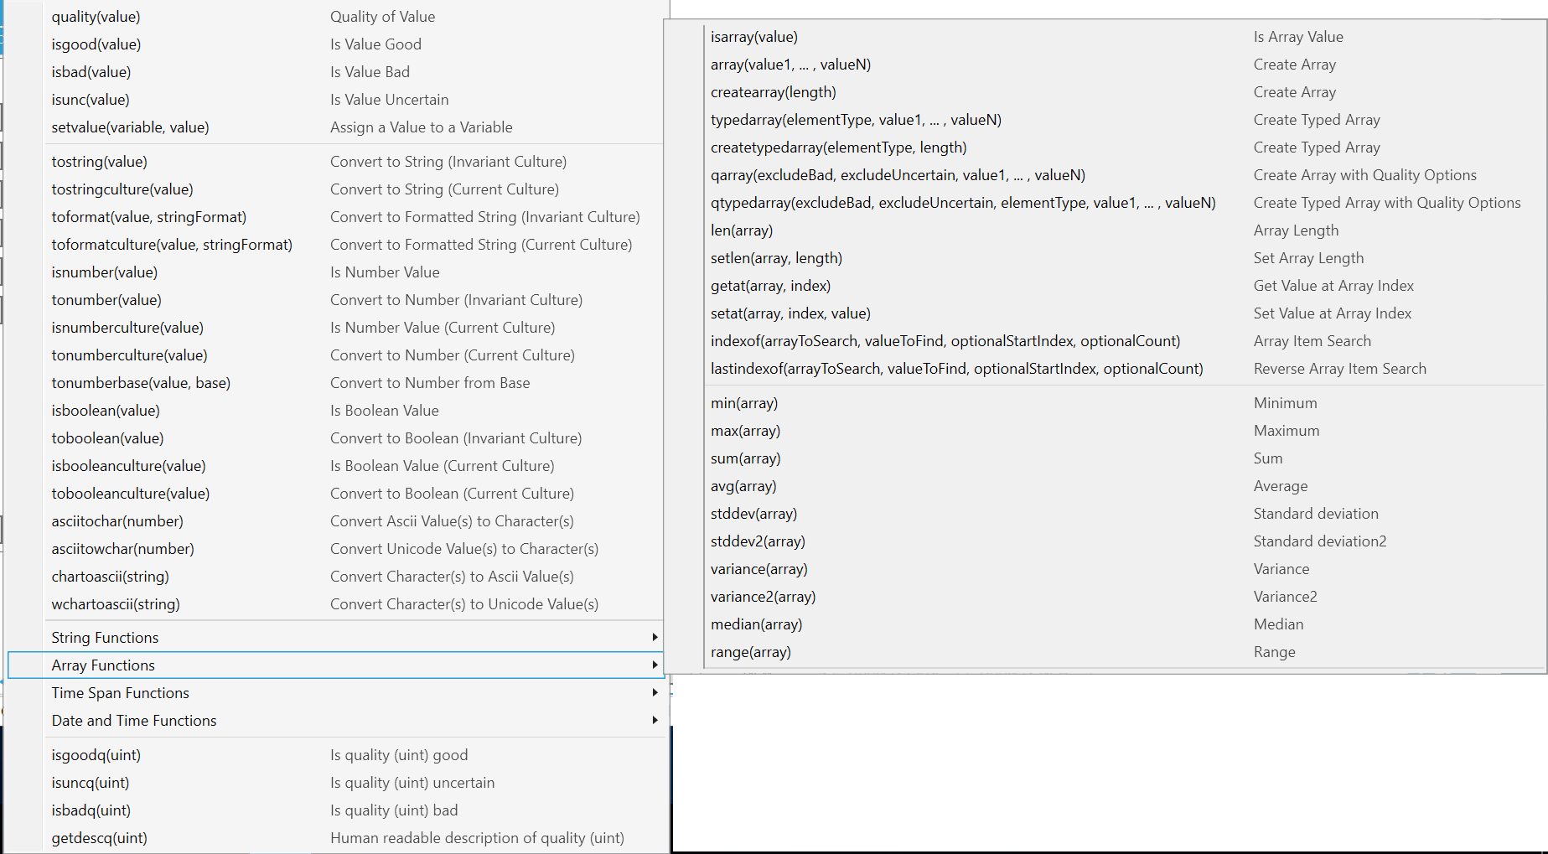
Task: Expand the String Functions submenu
Action: coord(105,638)
